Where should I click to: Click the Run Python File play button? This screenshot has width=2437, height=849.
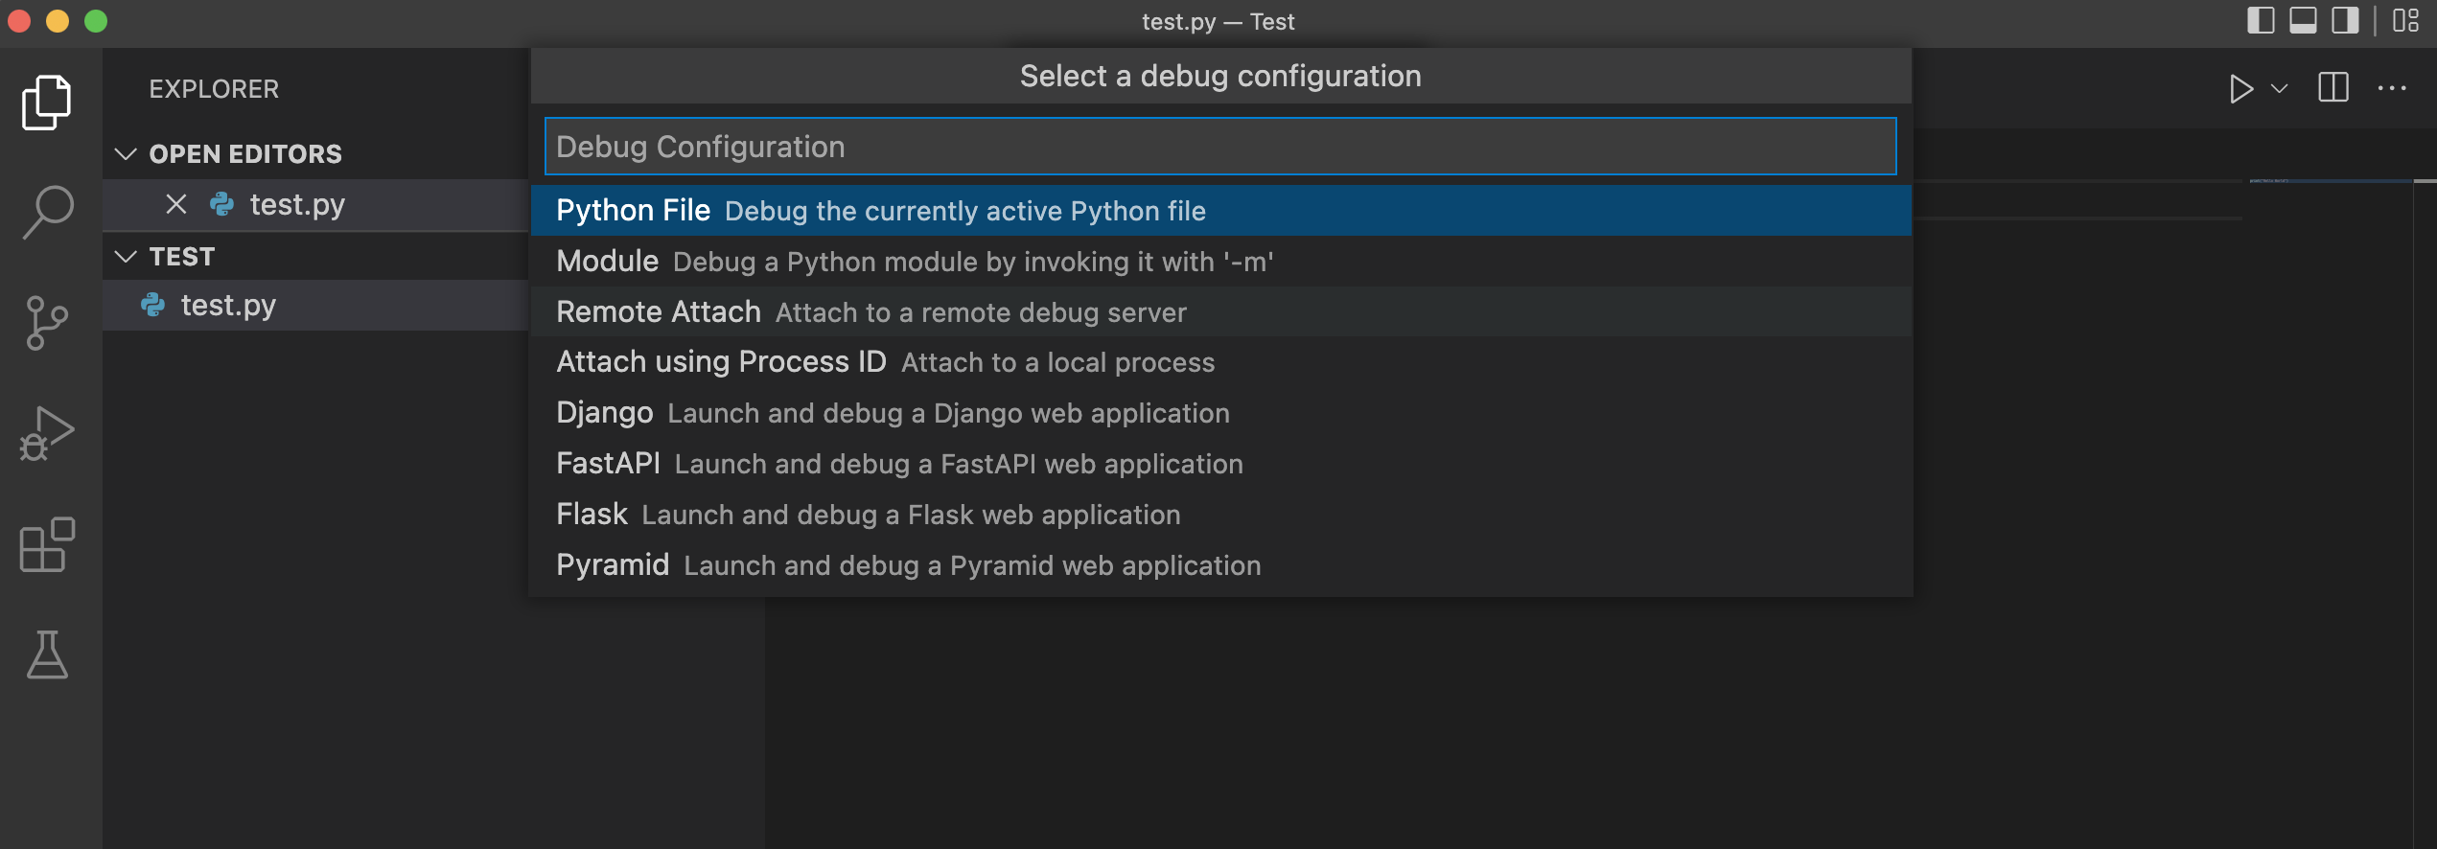(x=2240, y=89)
